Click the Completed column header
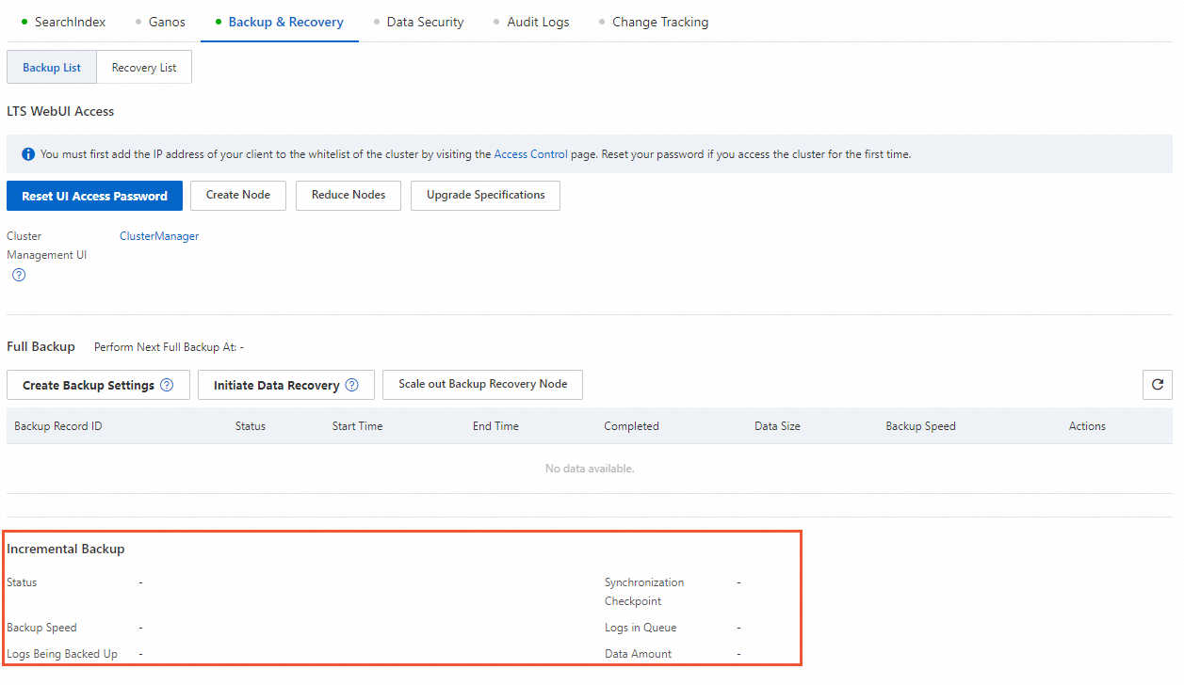Image resolution: width=1184 pixels, height=685 pixels. tap(632, 426)
